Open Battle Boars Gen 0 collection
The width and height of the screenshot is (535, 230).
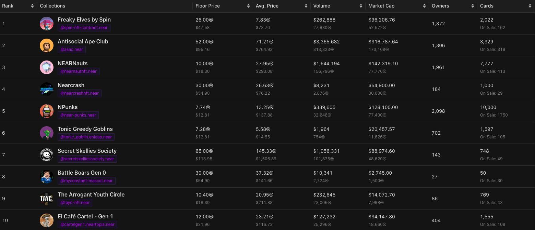[x=82, y=173]
